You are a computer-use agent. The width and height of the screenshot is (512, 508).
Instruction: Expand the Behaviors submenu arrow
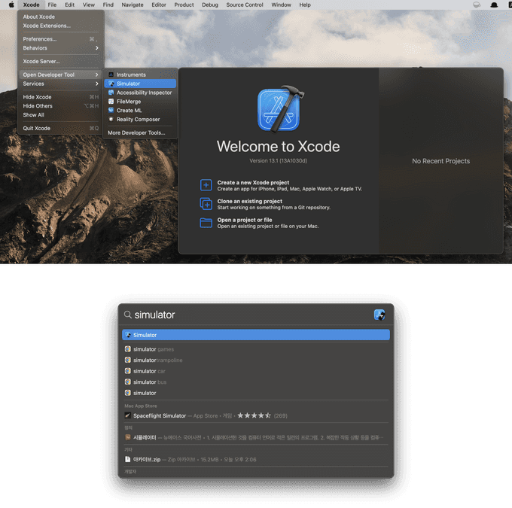[97, 48]
